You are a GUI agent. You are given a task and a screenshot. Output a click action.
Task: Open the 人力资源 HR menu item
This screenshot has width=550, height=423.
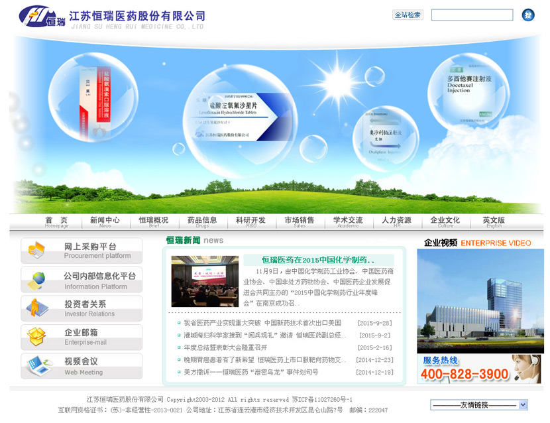point(397,222)
